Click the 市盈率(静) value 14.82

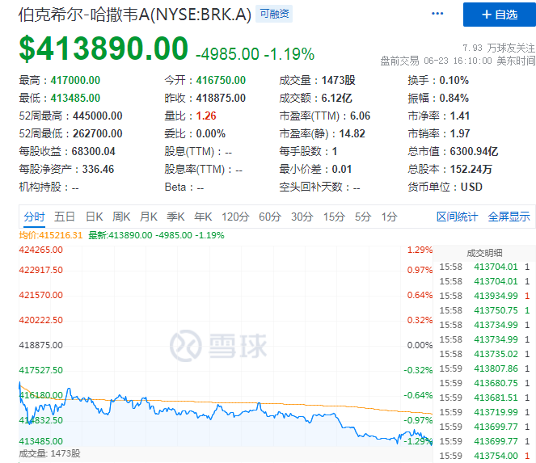pos(352,133)
